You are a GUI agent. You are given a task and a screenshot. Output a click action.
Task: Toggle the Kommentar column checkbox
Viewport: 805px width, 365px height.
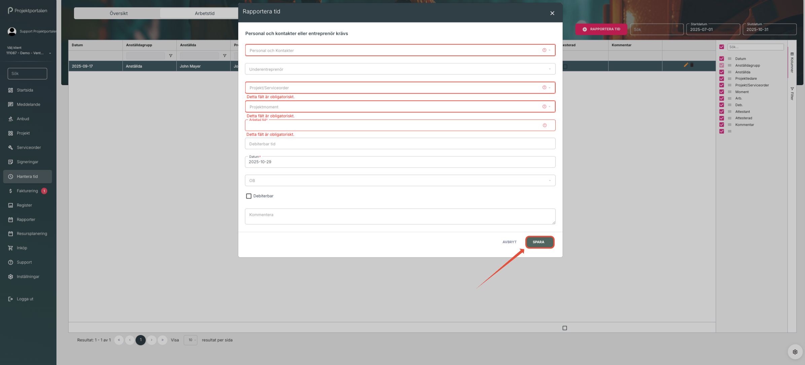722,125
